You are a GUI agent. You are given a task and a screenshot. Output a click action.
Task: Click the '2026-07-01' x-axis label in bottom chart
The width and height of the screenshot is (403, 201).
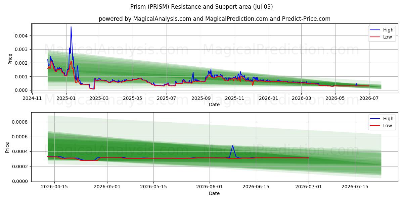(309, 187)
